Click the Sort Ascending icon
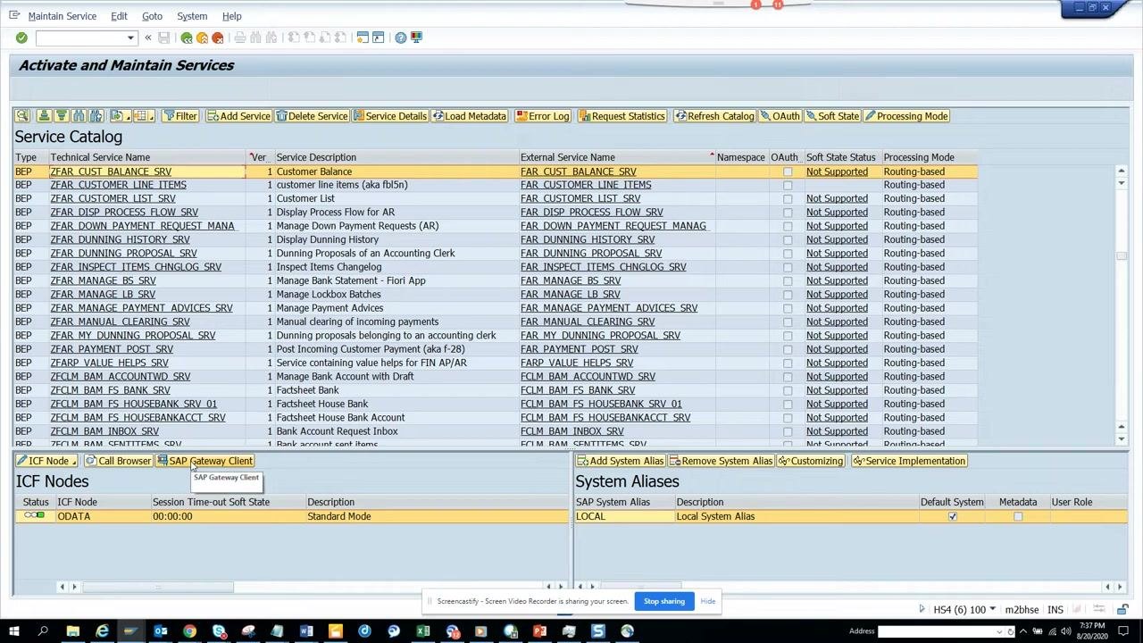This screenshot has height=643, width=1143. (43, 116)
